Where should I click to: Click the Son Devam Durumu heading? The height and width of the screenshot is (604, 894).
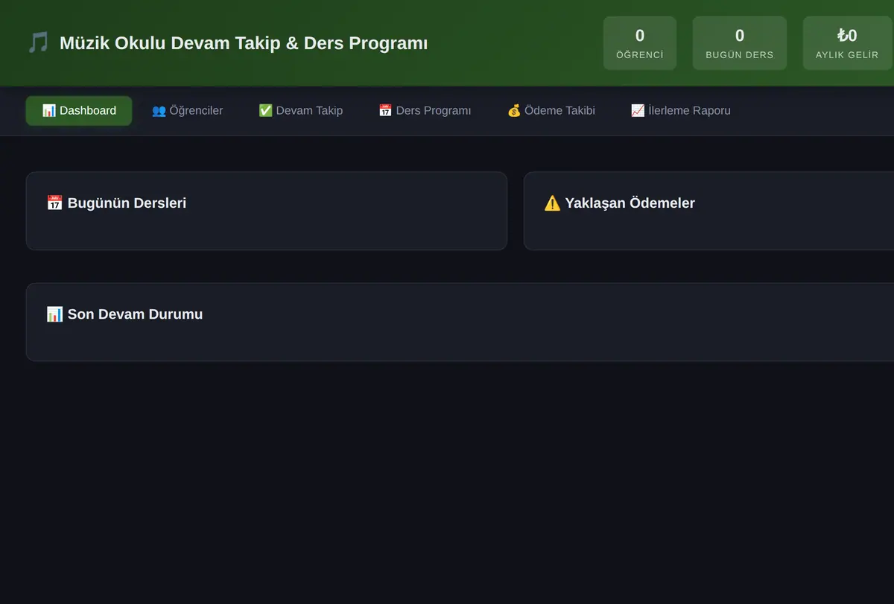pos(124,314)
